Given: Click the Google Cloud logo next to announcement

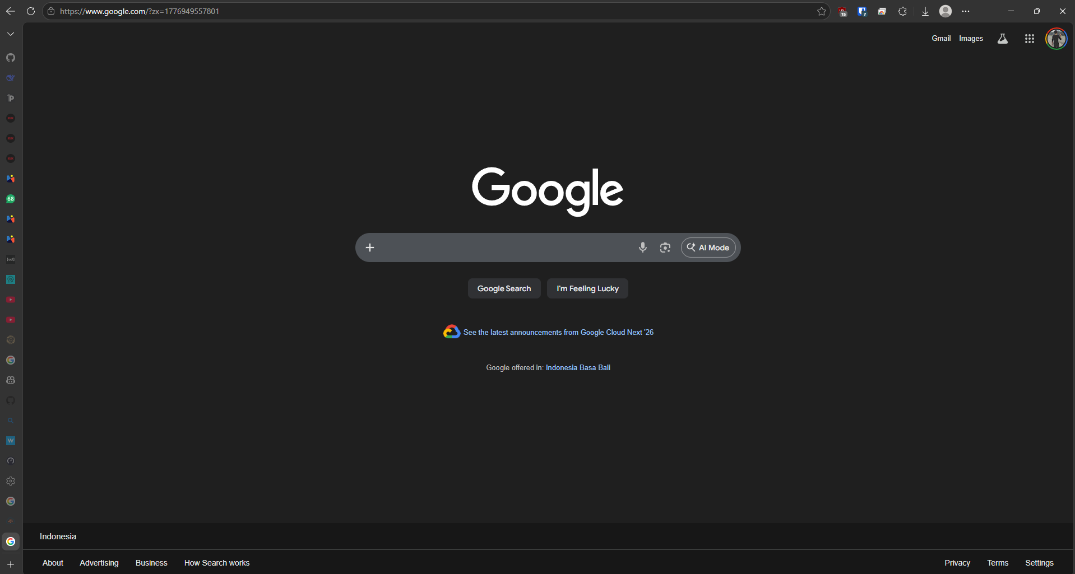Looking at the screenshot, I should pos(452,332).
